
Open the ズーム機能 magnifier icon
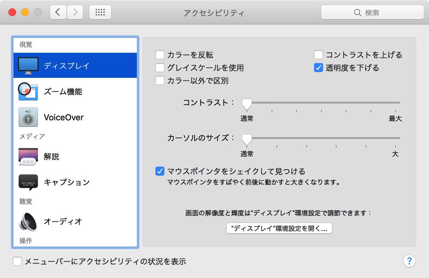coord(28,91)
